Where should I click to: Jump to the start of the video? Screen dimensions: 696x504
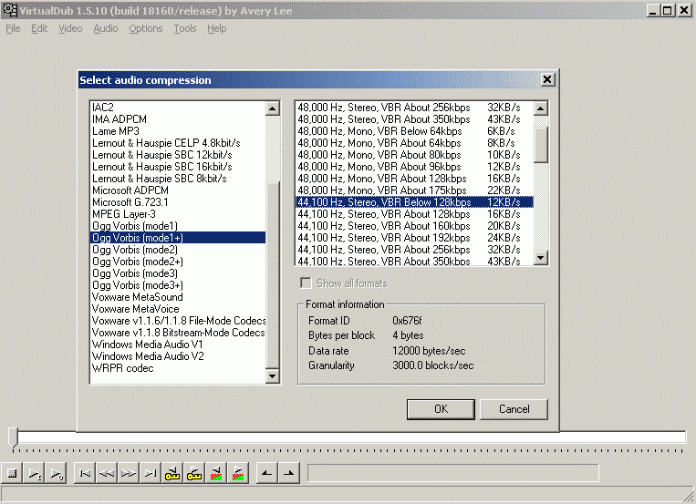pos(85,473)
